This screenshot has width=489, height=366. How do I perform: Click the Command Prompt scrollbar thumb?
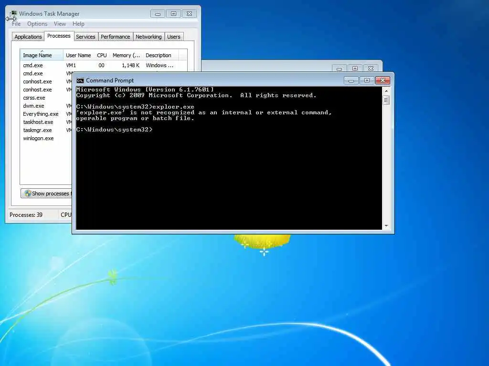(x=386, y=100)
